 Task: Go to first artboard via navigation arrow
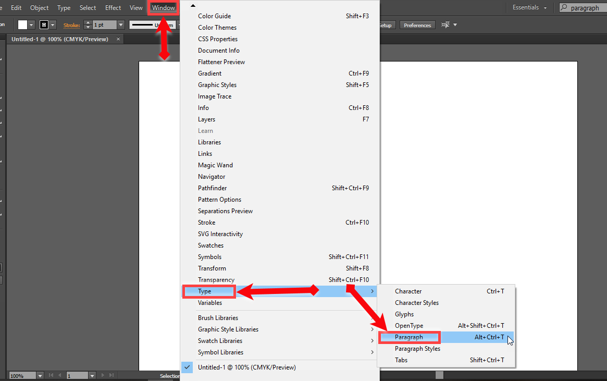(51, 375)
